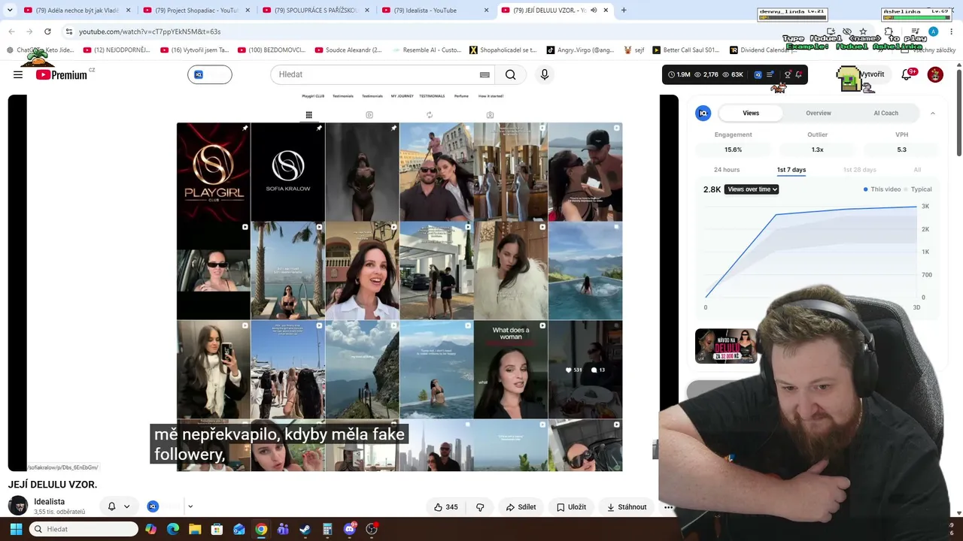The image size is (963, 541).
Task: Switch to 'Adéla nechce být jak Vlad' tab
Action: tap(77, 11)
